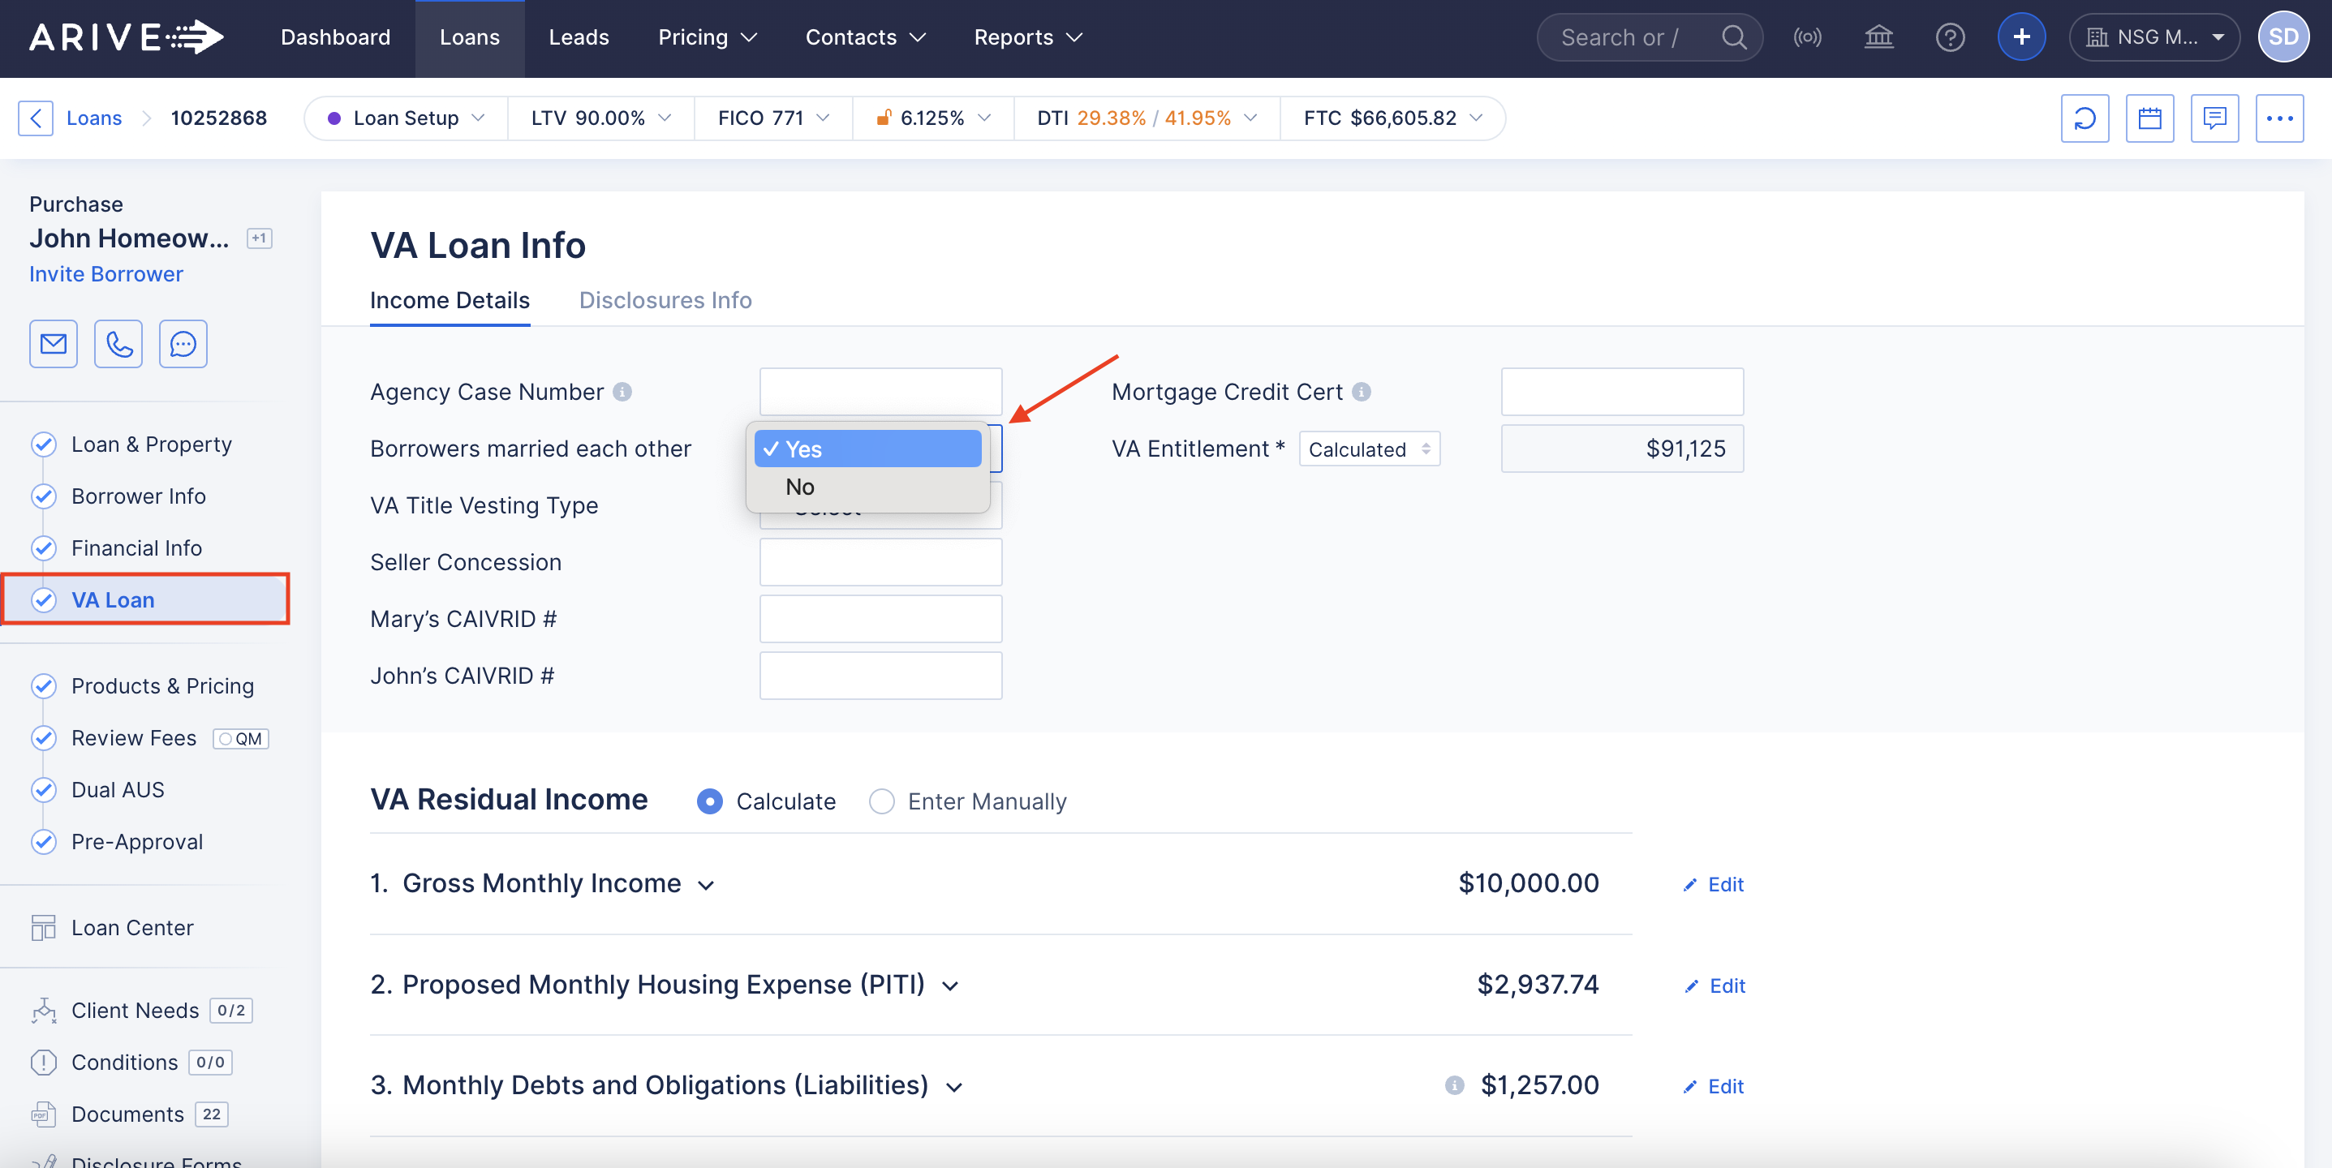Open the help question mark icon

pyautogui.click(x=1949, y=37)
